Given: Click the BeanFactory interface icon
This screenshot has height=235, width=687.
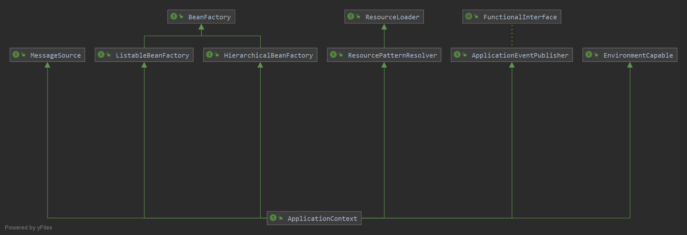Looking at the screenshot, I should click(x=174, y=16).
